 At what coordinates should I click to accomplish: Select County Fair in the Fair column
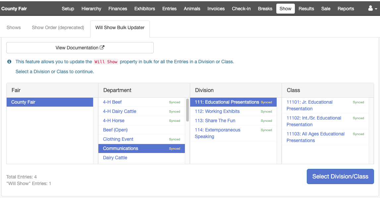[x=23, y=102]
